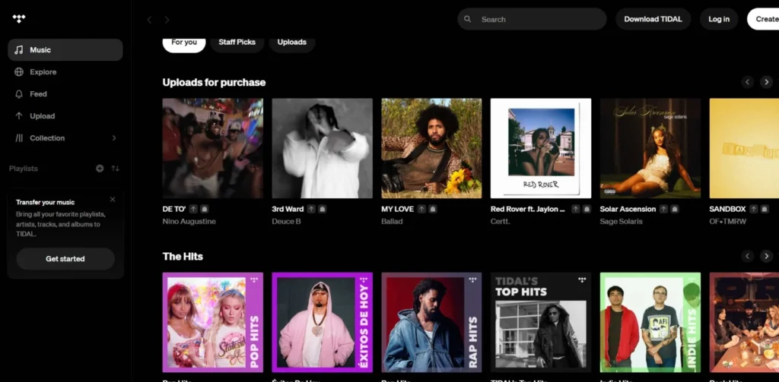Click the upload badge next to MY LOVE
This screenshot has height=382, width=779.
[421, 210]
